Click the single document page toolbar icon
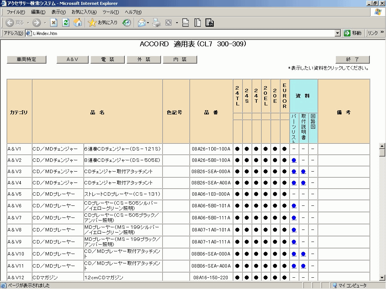Viewport: 386px width, 289px height. (x=185, y=23)
